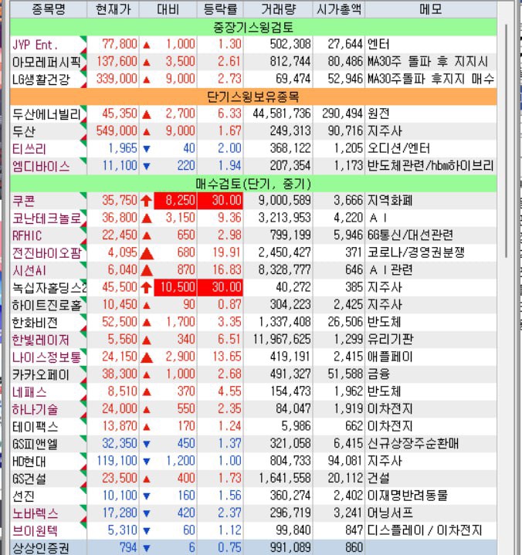Select the HD현대 stock name
The image size is (522, 555).
[x=29, y=461]
